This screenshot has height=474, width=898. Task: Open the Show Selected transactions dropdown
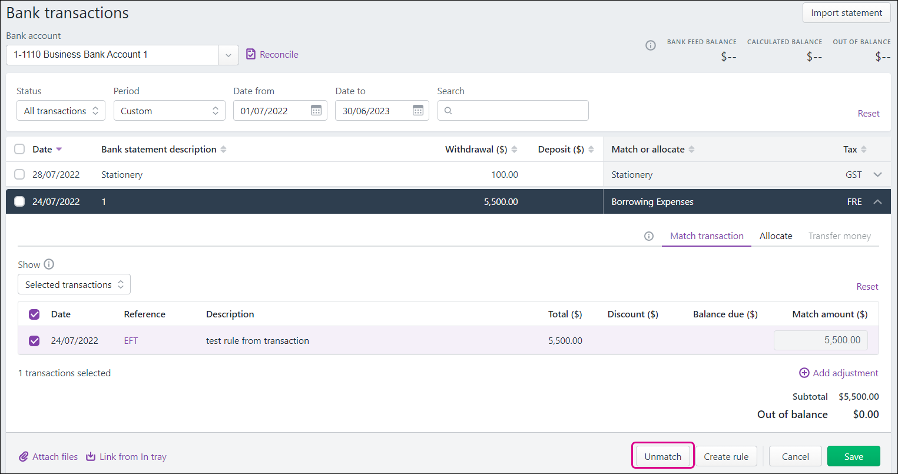[x=74, y=284]
